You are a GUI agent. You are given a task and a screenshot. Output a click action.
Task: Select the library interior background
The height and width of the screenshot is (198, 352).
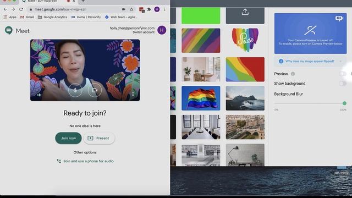click(x=201, y=155)
